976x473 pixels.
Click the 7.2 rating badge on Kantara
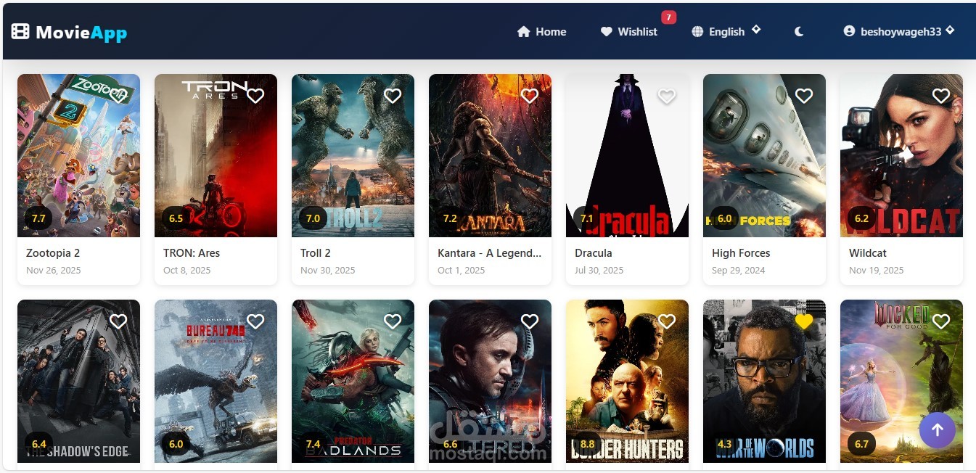tap(450, 218)
